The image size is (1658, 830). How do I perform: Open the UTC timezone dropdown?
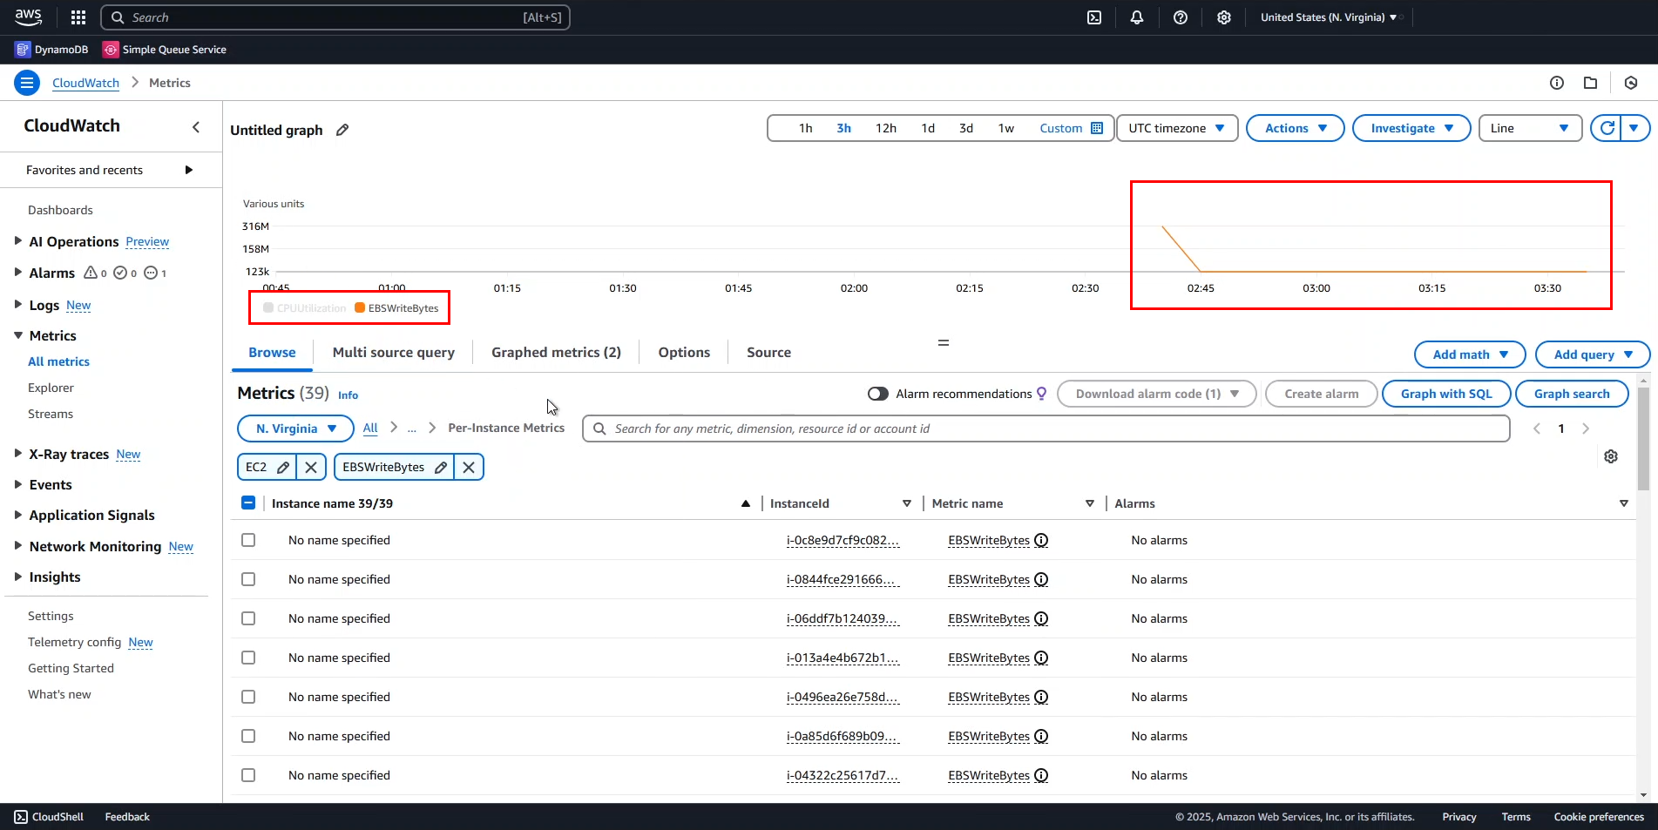coord(1176,128)
